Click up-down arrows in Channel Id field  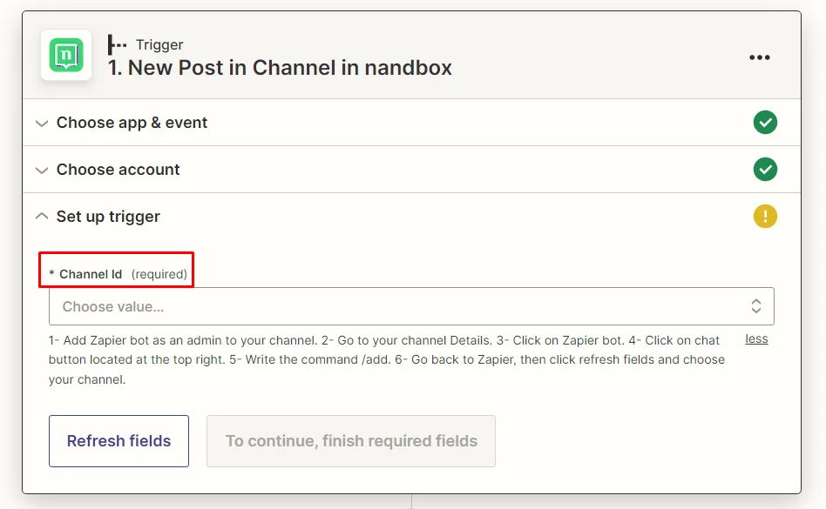(756, 306)
